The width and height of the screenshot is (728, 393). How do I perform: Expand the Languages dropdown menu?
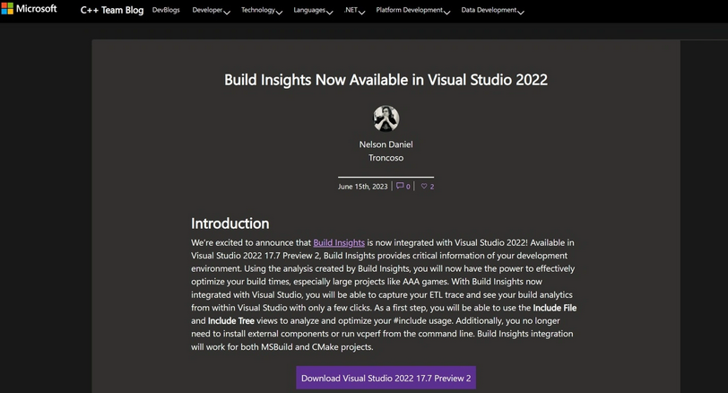tap(313, 10)
